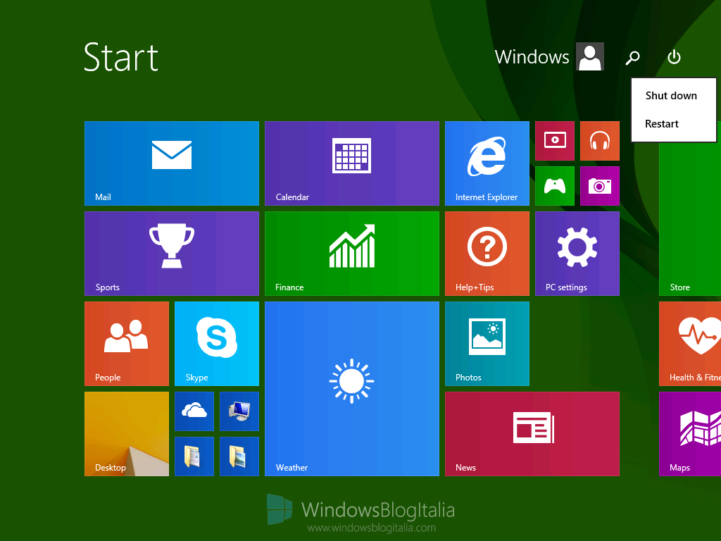The image size is (721, 541).
Task: Open the OneDrive cloud tile
Action: [x=194, y=411]
